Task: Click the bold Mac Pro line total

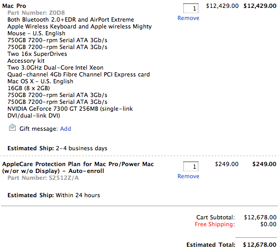Action: (x=260, y=6)
